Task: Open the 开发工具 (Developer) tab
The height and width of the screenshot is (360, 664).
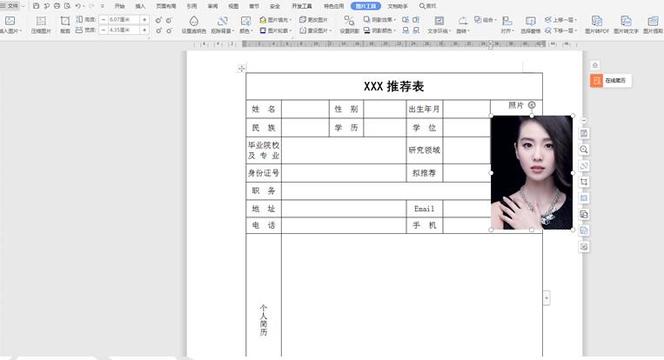Action: pos(302,6)
